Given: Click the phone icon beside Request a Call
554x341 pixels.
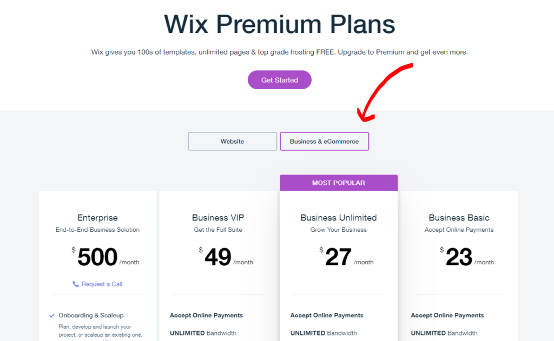Looking at the screenshot, I should 76,284.
